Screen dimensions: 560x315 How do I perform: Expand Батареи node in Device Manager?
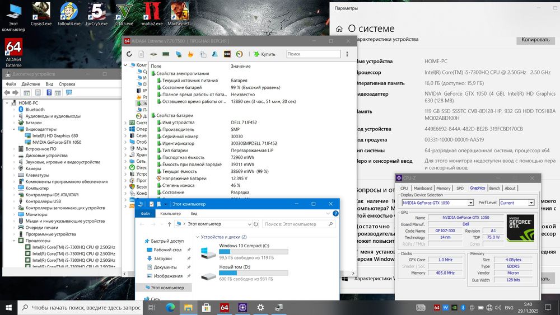pos(15,123)
